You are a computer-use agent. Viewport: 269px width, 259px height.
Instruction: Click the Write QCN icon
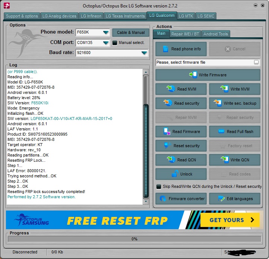pyautogui.click(x=225, y=159)
